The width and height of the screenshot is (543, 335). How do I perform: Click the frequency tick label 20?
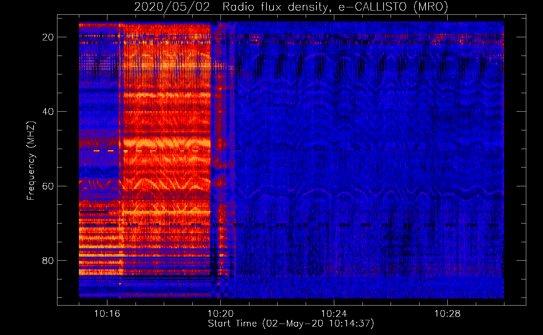coord(48,37)
